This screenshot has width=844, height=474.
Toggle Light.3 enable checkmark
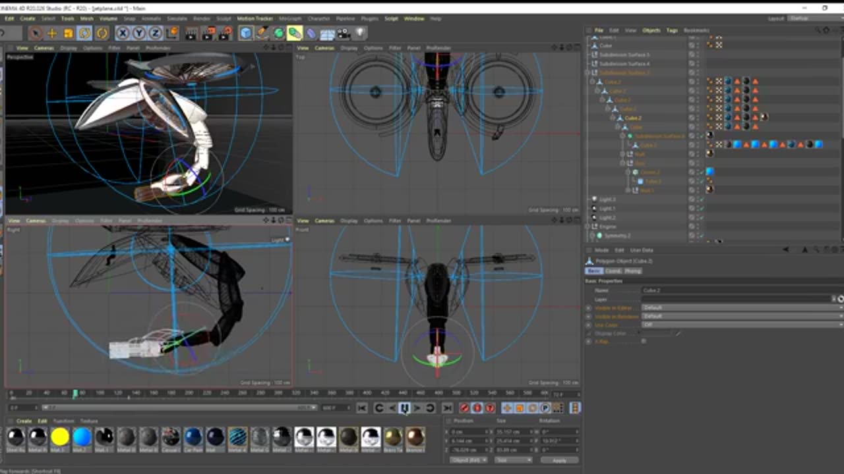click(702, 199)
